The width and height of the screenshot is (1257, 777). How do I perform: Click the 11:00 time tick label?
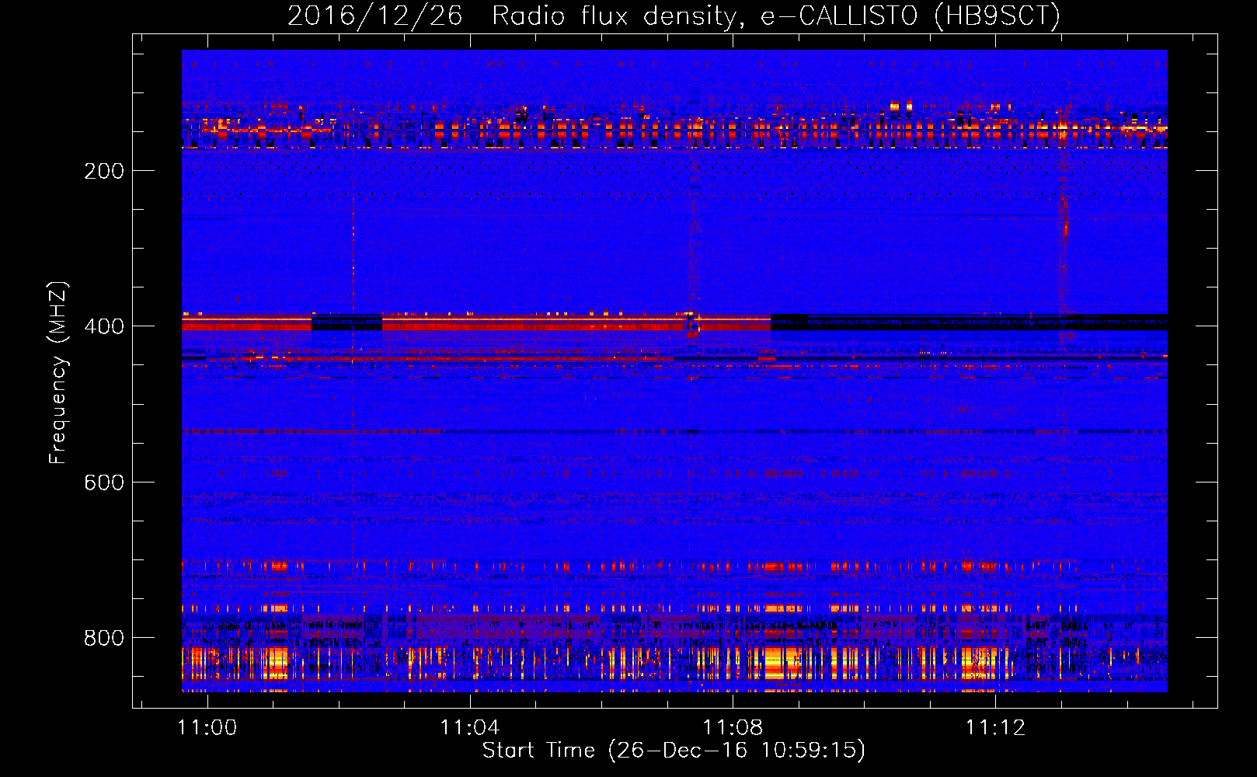click(207, 727)
